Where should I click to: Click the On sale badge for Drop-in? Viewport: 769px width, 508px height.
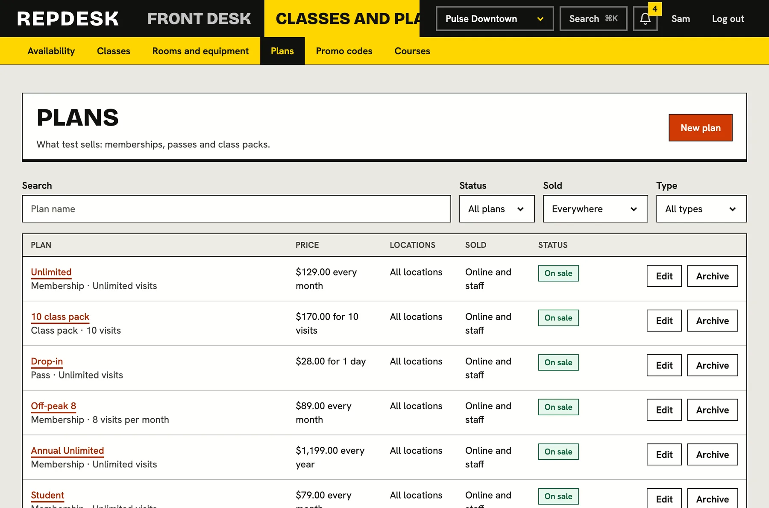pyautogui.click(x=558, y=363)
